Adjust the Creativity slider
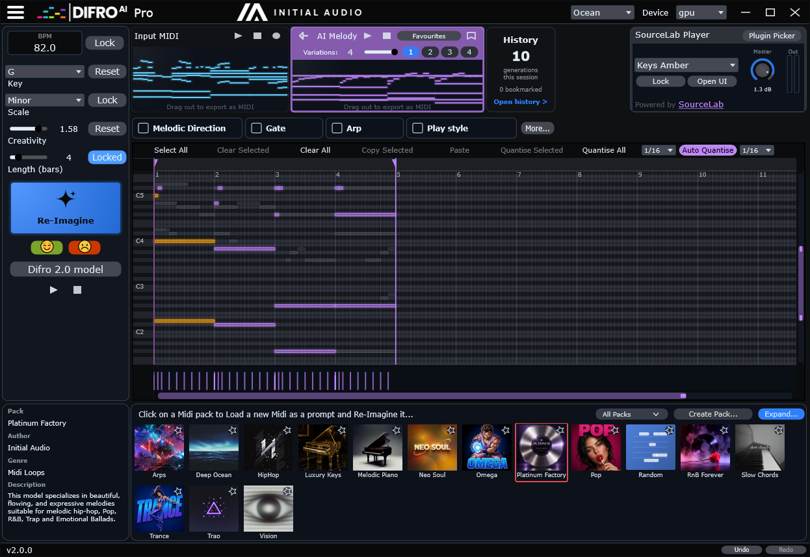810x557 pixels. (x=28, y=129)
